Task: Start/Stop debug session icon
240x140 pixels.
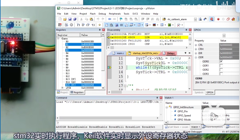Action: 212,19
